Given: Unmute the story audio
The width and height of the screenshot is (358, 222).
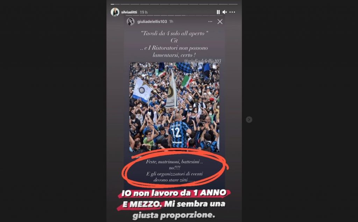Looking at the screenshot, I should [225, 12].
